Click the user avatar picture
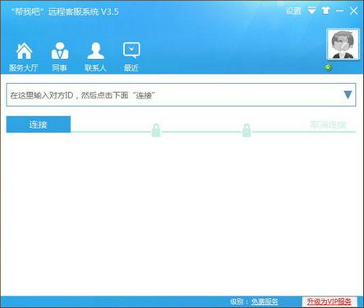364x308 pixels. (x=343, y=44)
